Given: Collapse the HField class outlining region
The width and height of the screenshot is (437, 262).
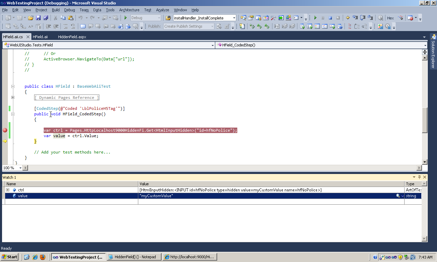Looking at the screenshot, I should [x=13, y=86].
